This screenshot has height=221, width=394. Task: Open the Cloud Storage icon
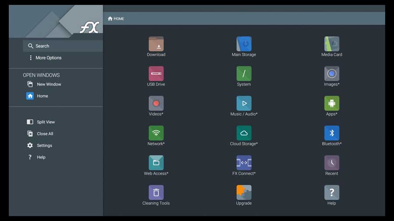[x=244, y=133]
